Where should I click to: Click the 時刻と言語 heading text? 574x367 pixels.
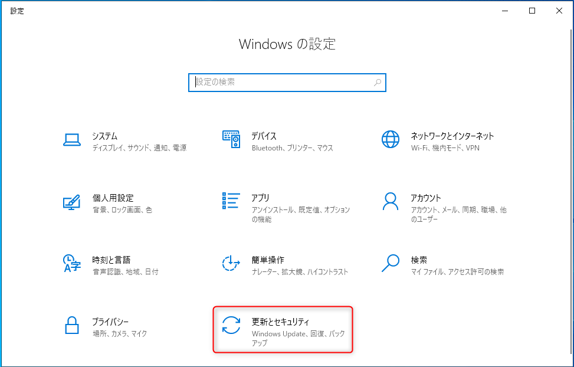pos(111,260)
